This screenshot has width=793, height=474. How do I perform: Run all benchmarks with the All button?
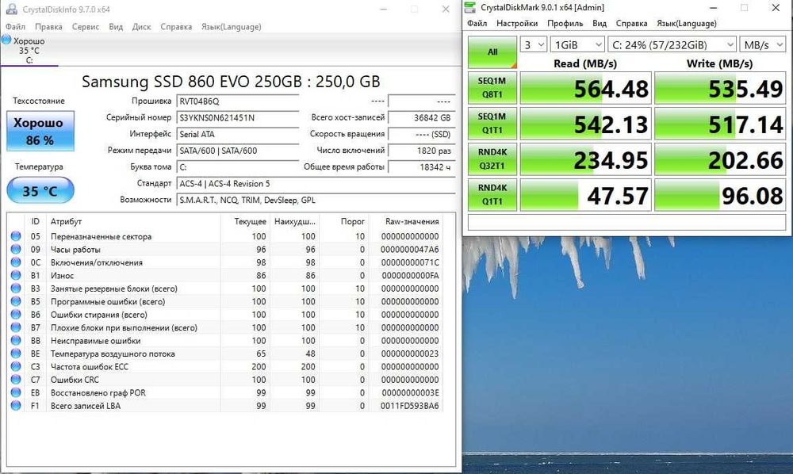[492, 52]
